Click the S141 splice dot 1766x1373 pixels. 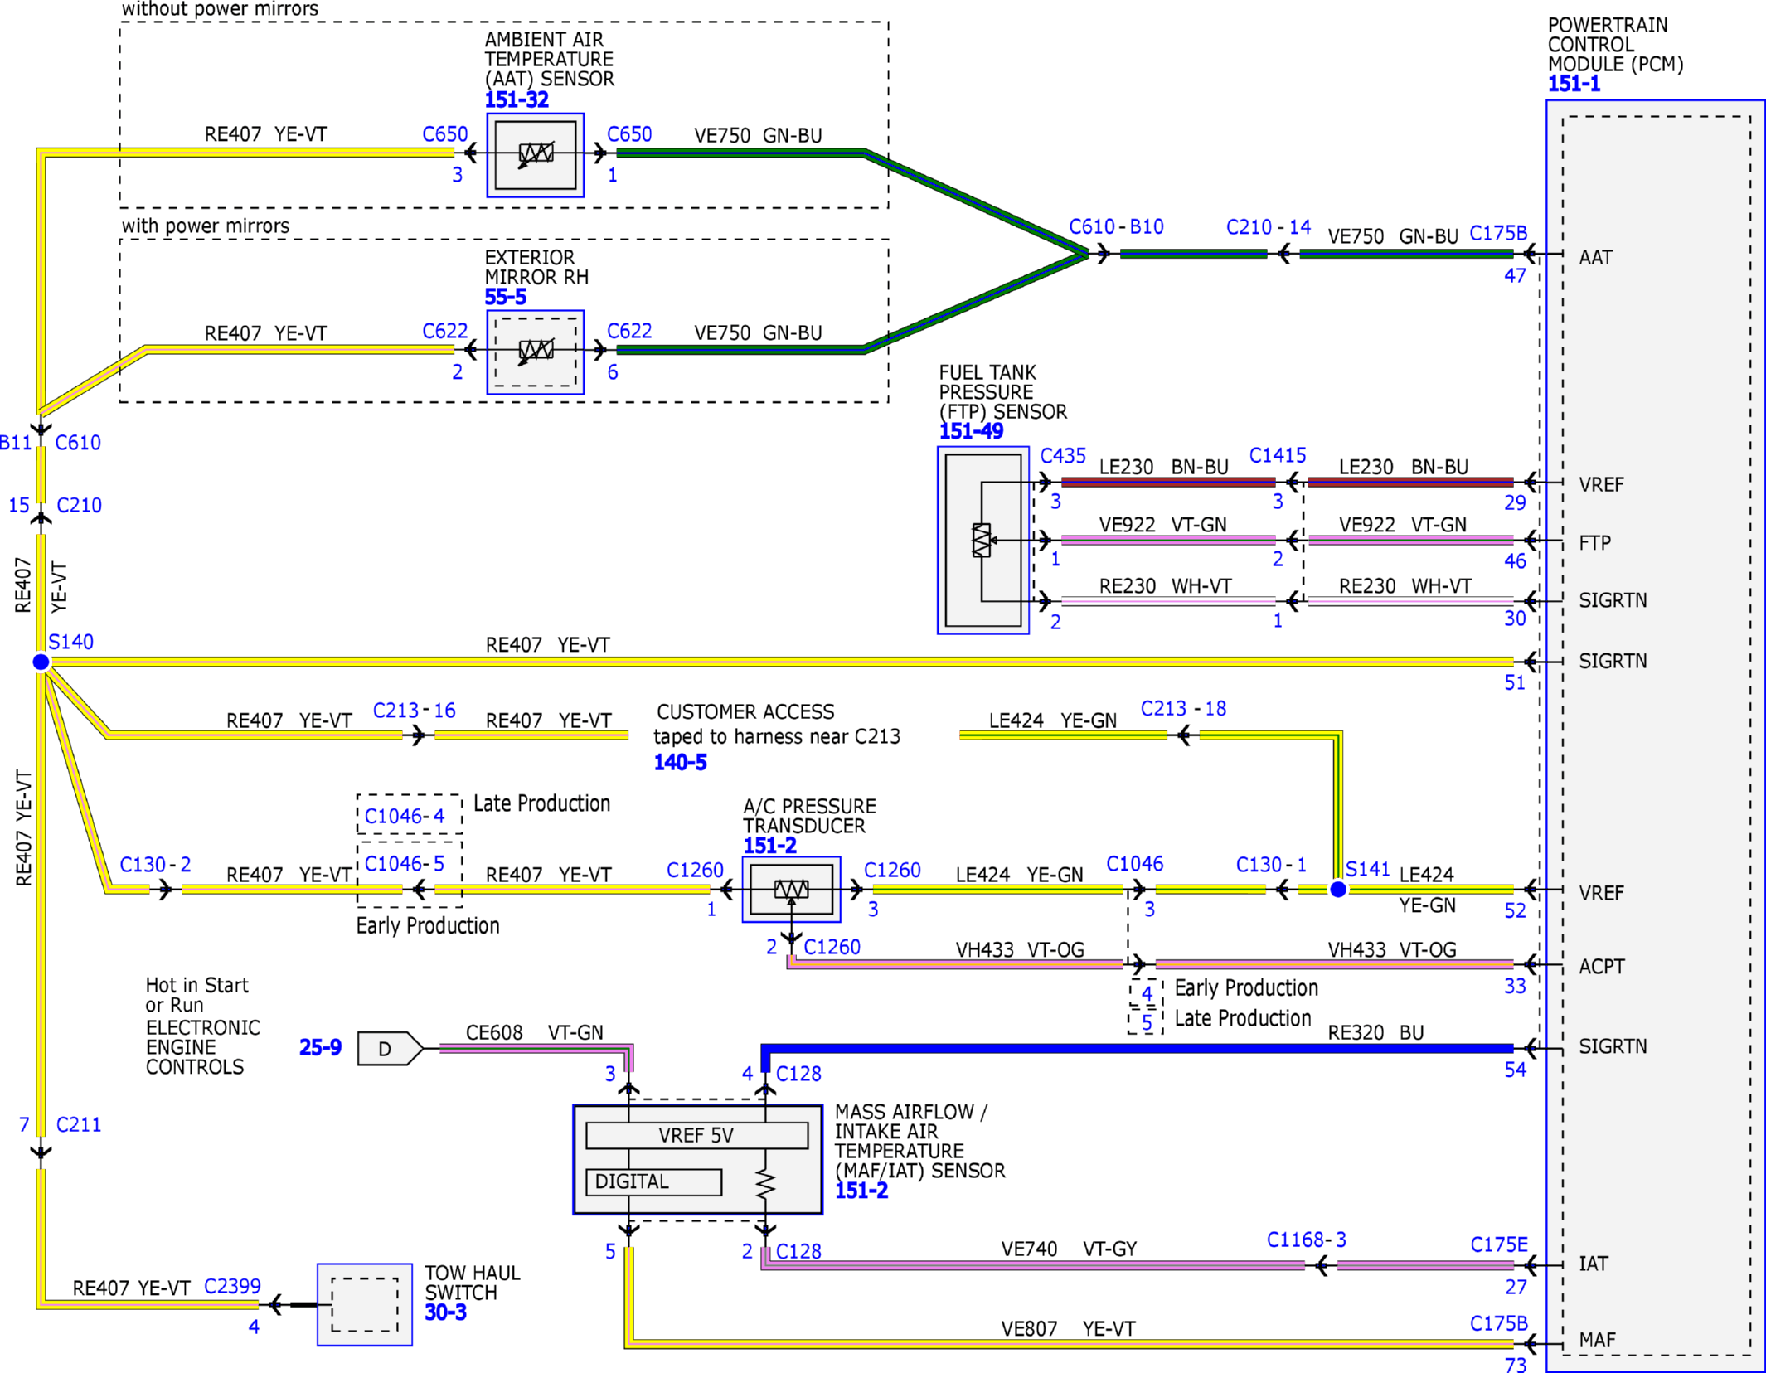(x=1338, y=890)
